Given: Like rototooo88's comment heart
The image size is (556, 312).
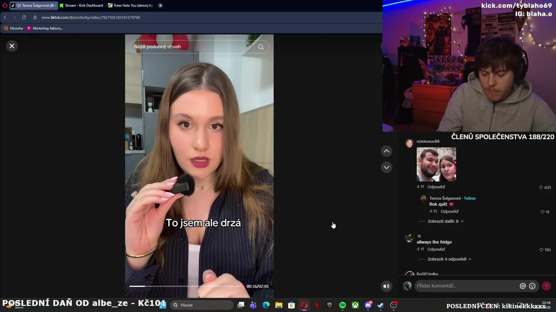Looking at the screenshot, I should [x=541, y=188].
